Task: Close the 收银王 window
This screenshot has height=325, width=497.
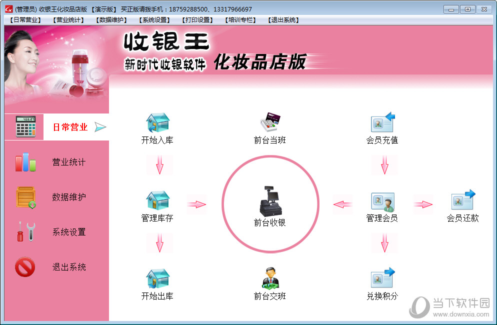Action: point(484,9)
